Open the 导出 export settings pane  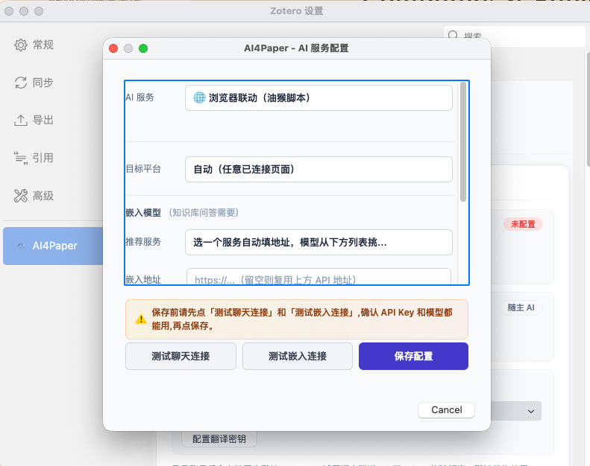coord(34,120)
